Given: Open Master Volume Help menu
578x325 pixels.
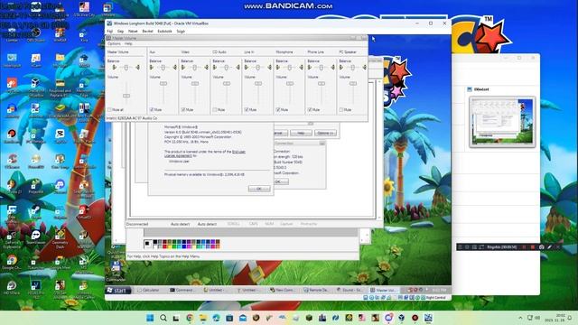Looking at the screenshot, I should (128, 43).
